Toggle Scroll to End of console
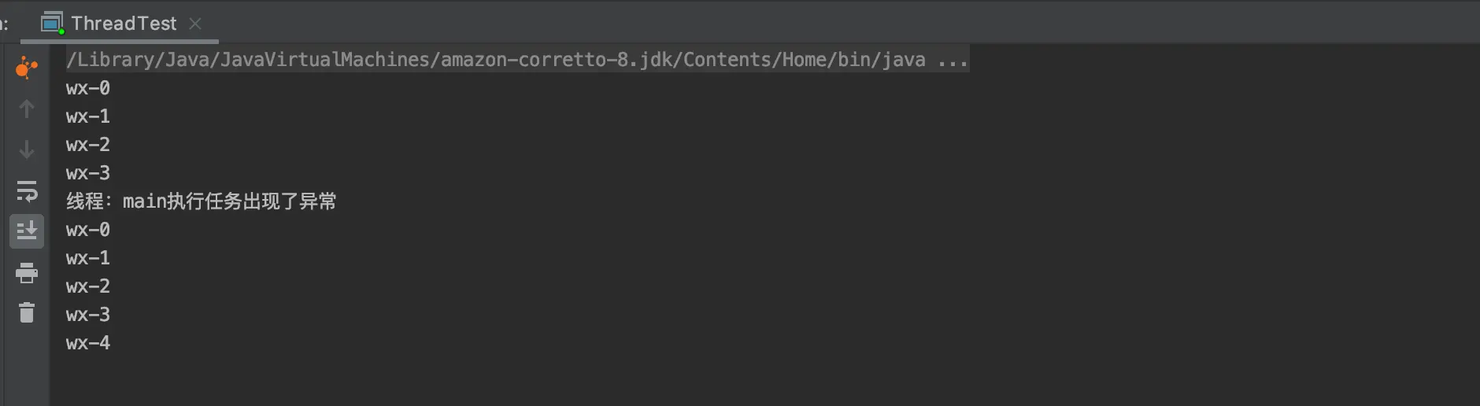 coord(26,231)
